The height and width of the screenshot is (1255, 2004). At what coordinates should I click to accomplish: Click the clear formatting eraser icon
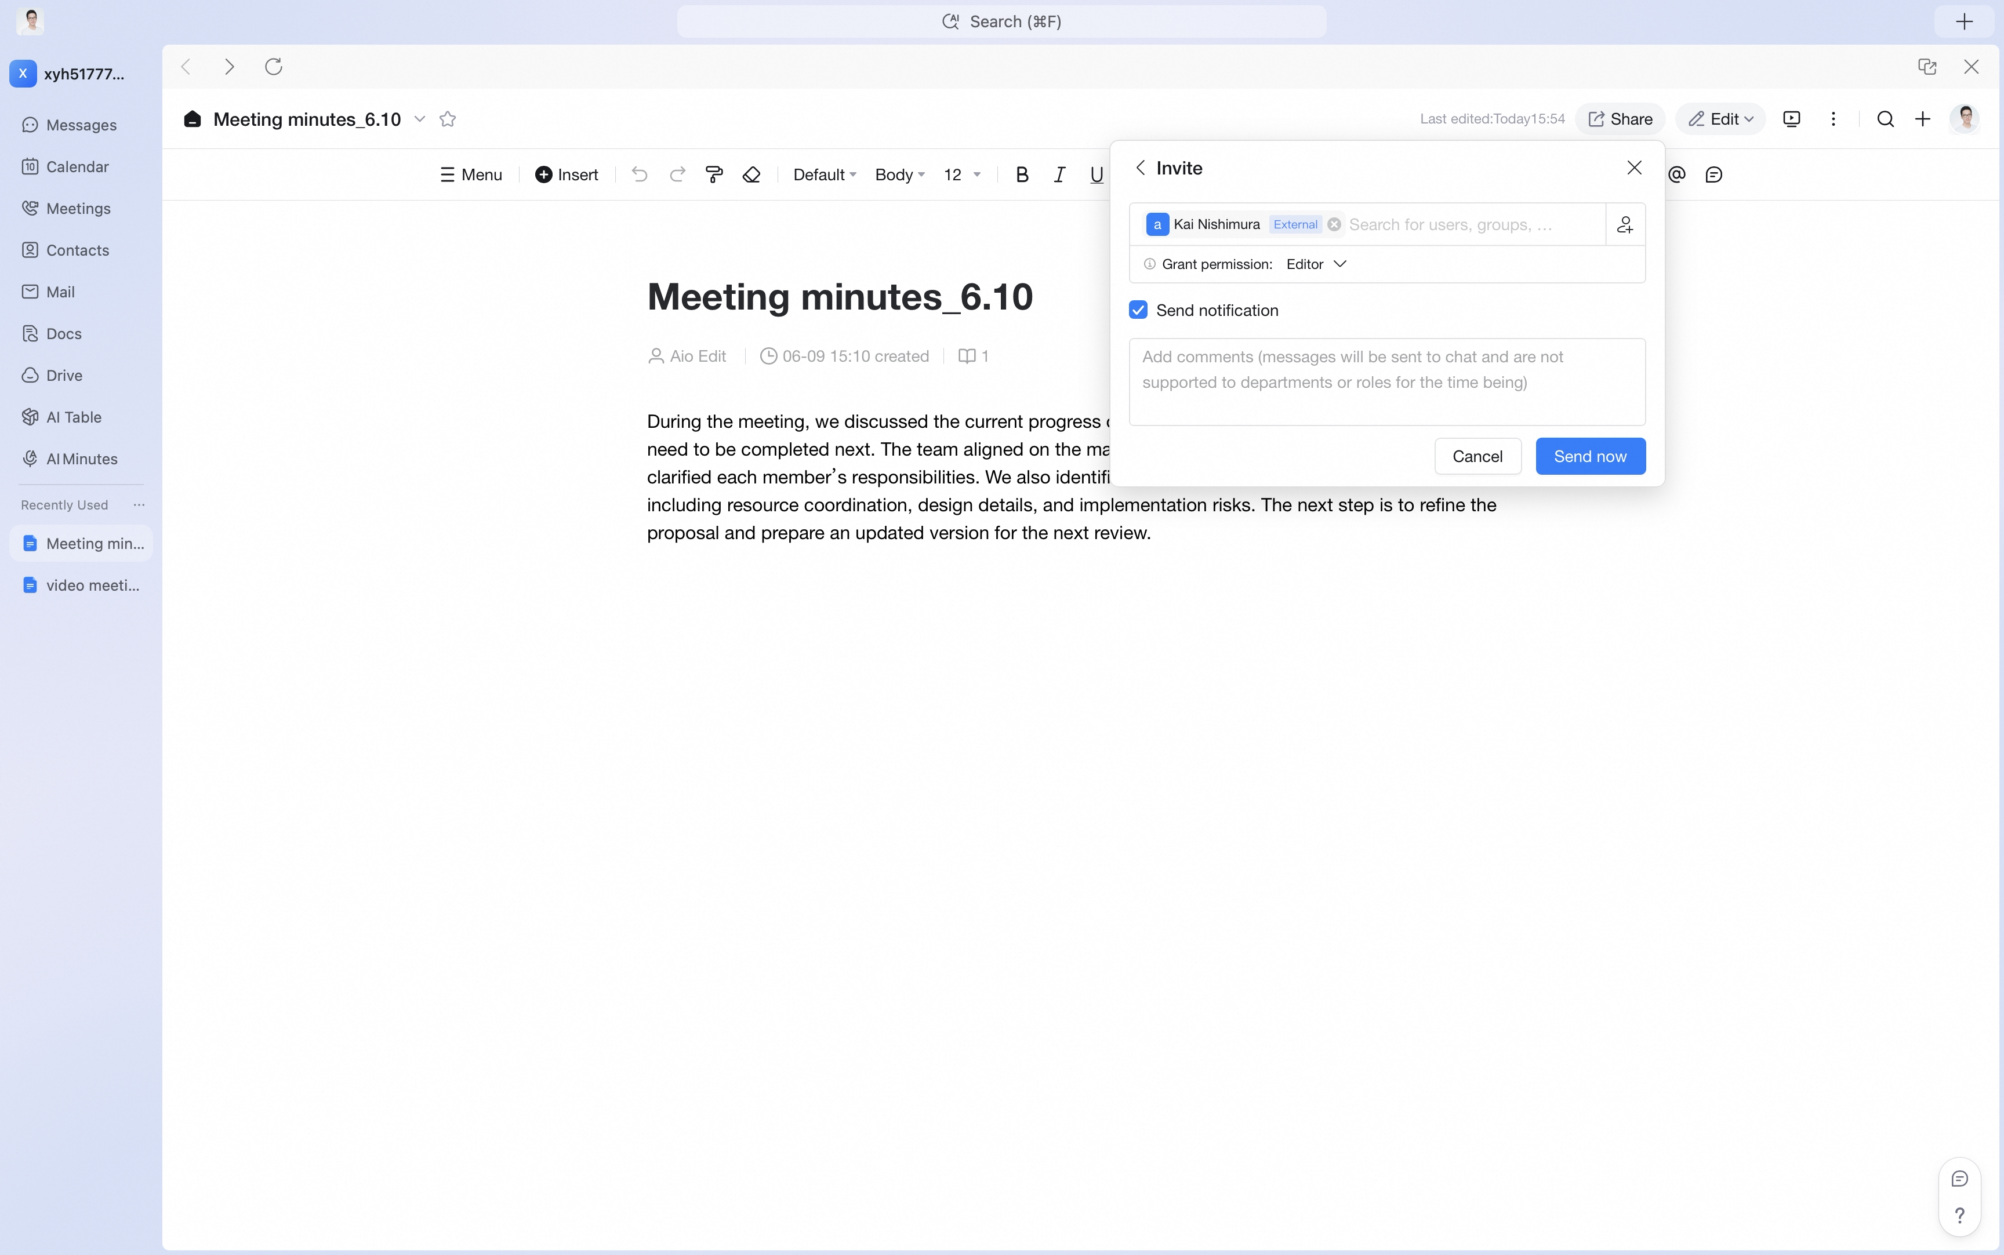[x=752, y=174]
